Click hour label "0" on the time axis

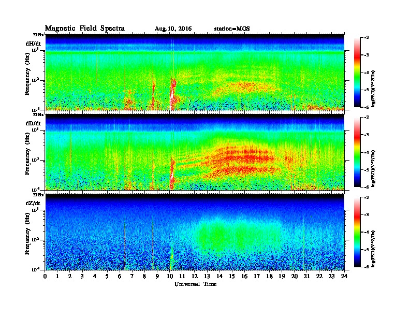click(x=45, y=276)
